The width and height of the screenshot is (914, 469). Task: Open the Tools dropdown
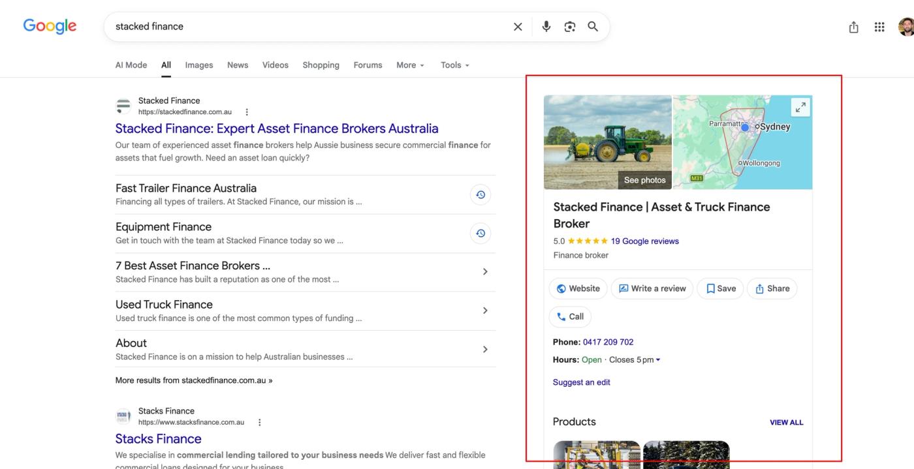(x=454, y=65)
